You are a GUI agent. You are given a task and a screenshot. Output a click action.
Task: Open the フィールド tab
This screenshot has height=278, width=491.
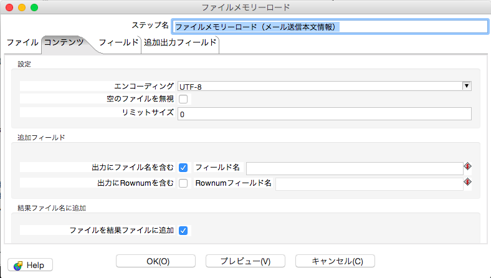tap(118, 43)
